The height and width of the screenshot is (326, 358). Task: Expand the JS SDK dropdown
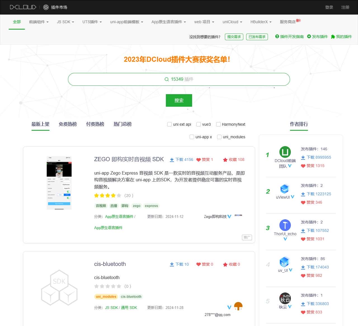(x=65, y=22)
